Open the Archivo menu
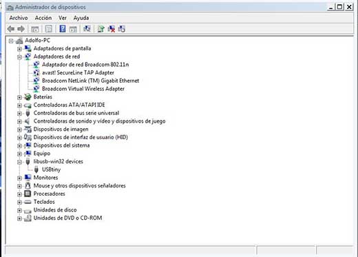 pos(19,18)
